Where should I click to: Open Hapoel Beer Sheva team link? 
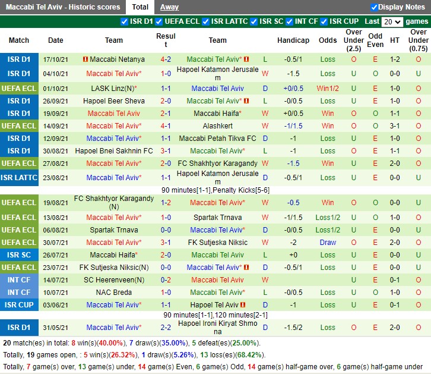tap(114, 100)
